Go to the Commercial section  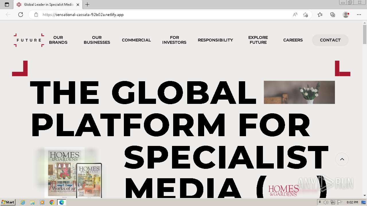click(x=136, y=40)
